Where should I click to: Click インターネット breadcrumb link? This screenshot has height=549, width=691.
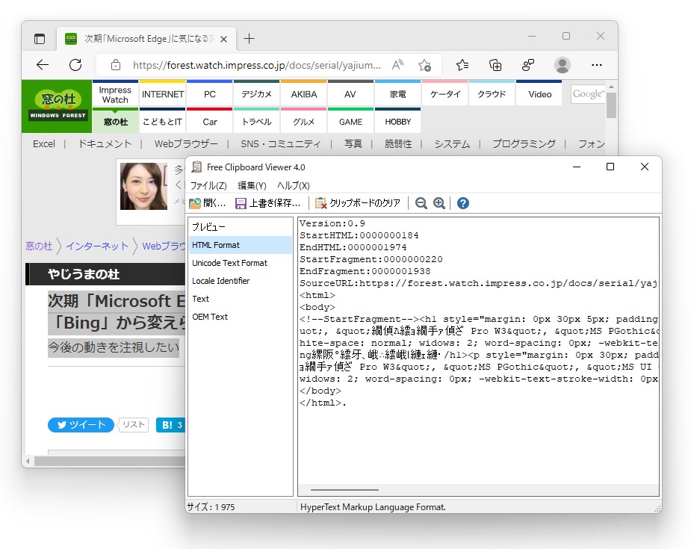[x=97, y=246]
